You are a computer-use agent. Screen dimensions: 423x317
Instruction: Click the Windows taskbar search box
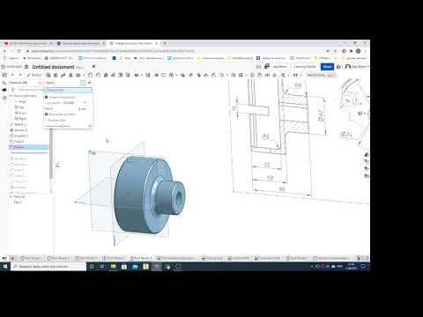pyautogui.click(x=48, y=266)
